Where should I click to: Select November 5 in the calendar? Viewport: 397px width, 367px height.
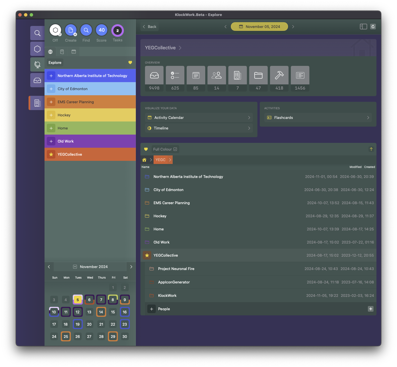click(78, 300)
